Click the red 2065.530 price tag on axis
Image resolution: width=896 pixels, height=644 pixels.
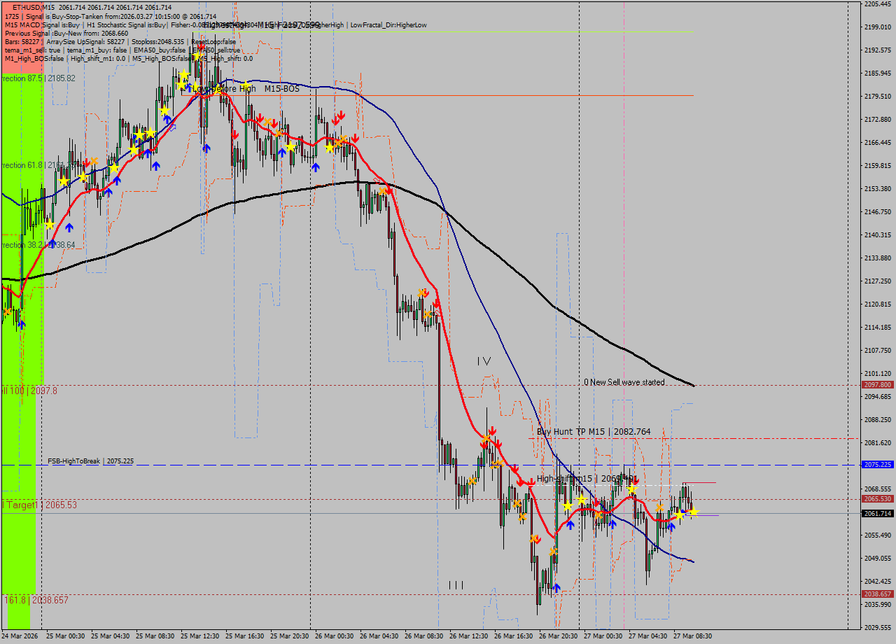(x=878, y=499)
